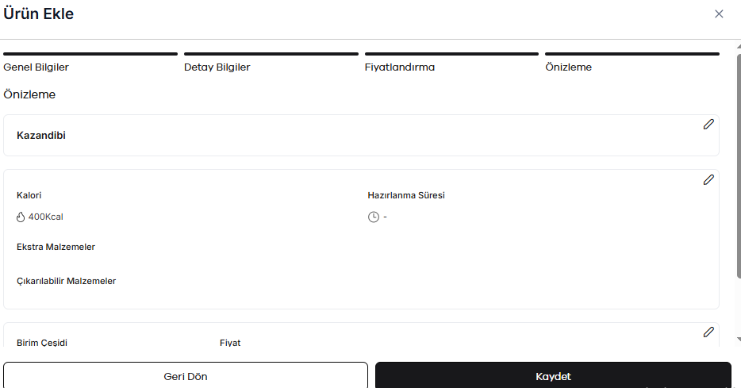Click the Çıkarılabilir Malzemeler label
The image size is (741, 388).
click(x=66, y=281)
